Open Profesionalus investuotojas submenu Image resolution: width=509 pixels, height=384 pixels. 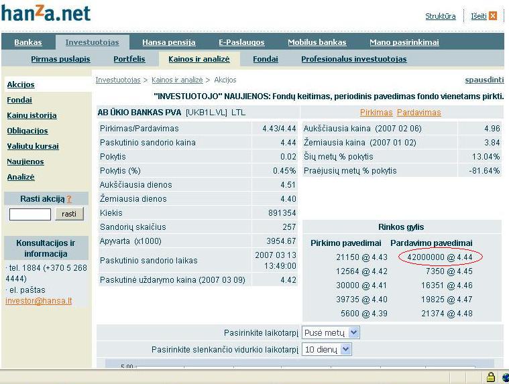point(354,59)
